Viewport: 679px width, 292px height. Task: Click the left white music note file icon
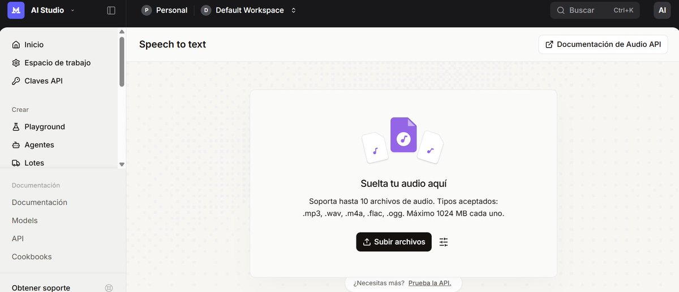coord(375,147)
